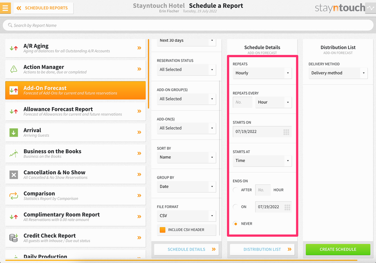Viewport: 376px width, 263px height.
Task: Open the Repeats Every Hour unit dropdown
Action: pos(273,102)
